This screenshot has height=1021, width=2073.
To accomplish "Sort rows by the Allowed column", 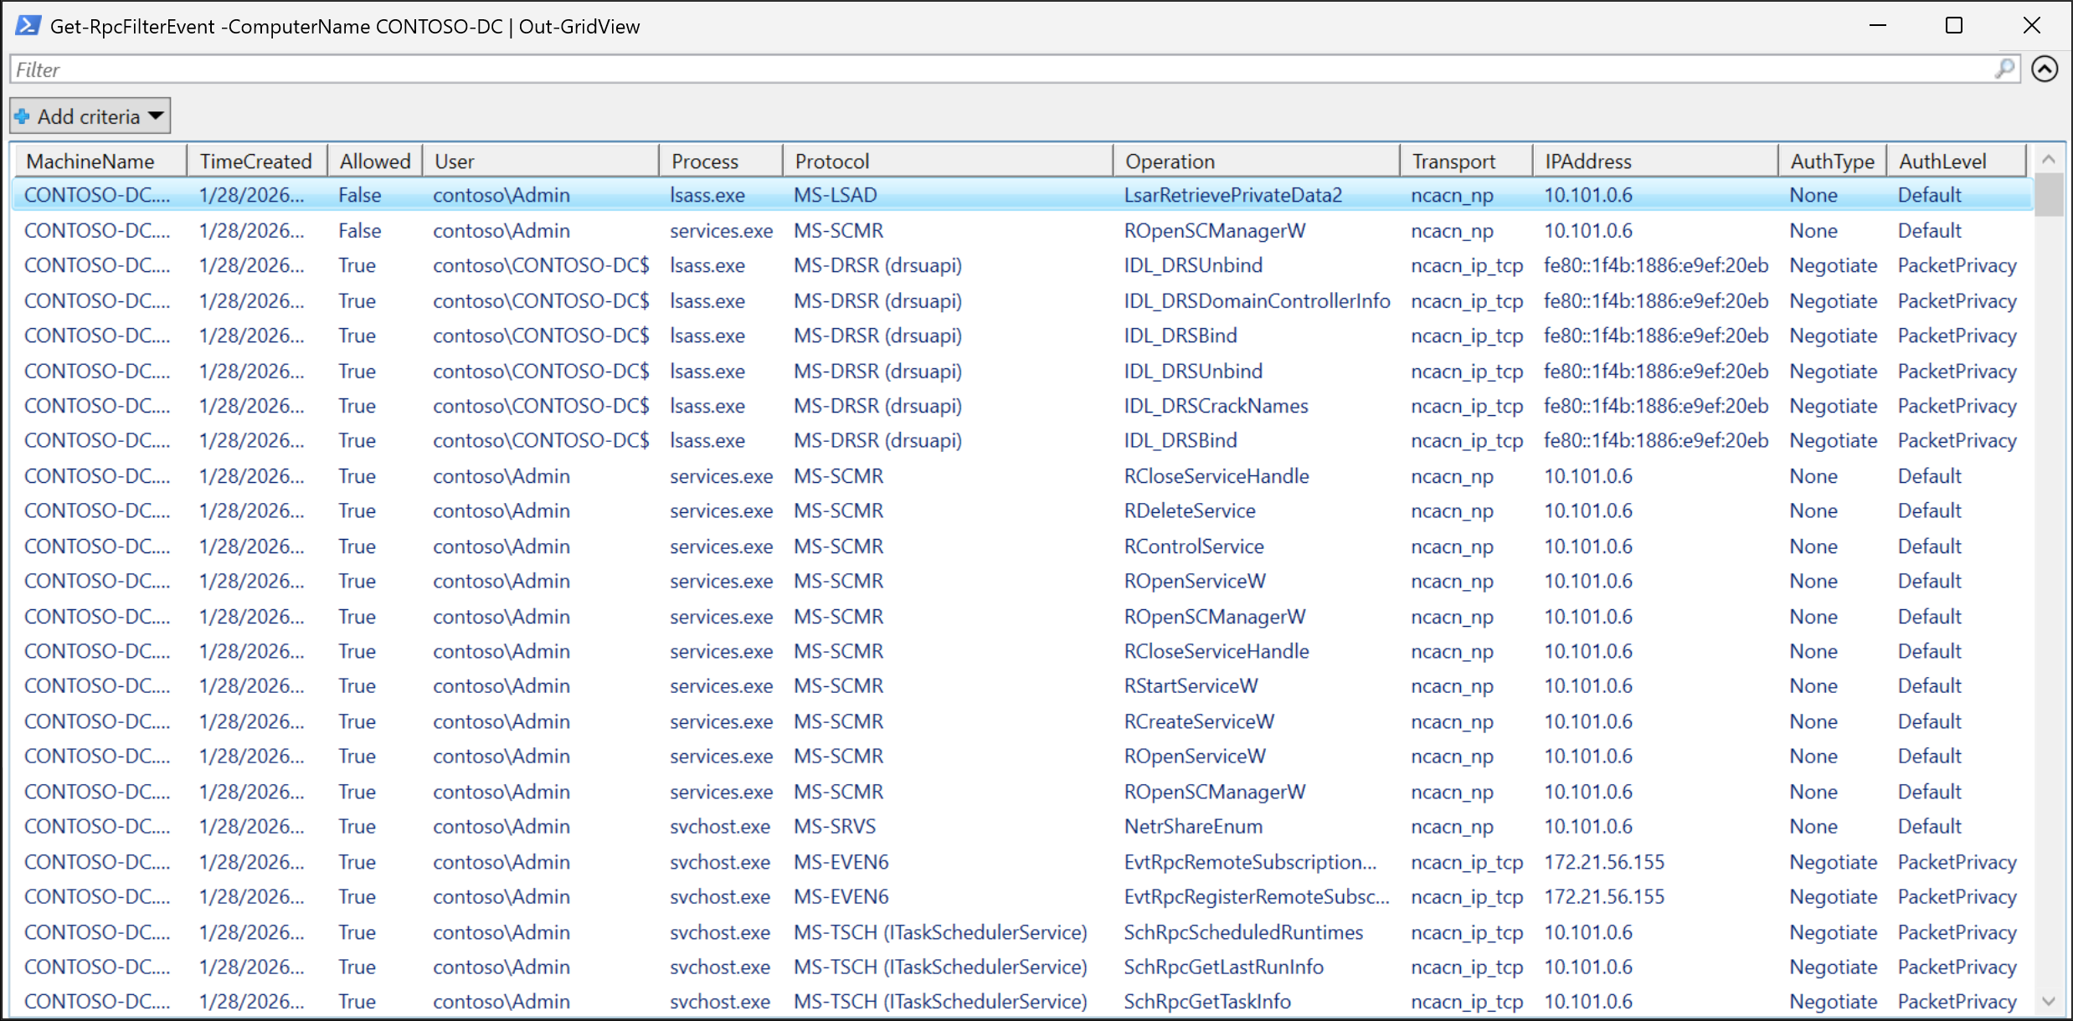I will tap(374, 160).
